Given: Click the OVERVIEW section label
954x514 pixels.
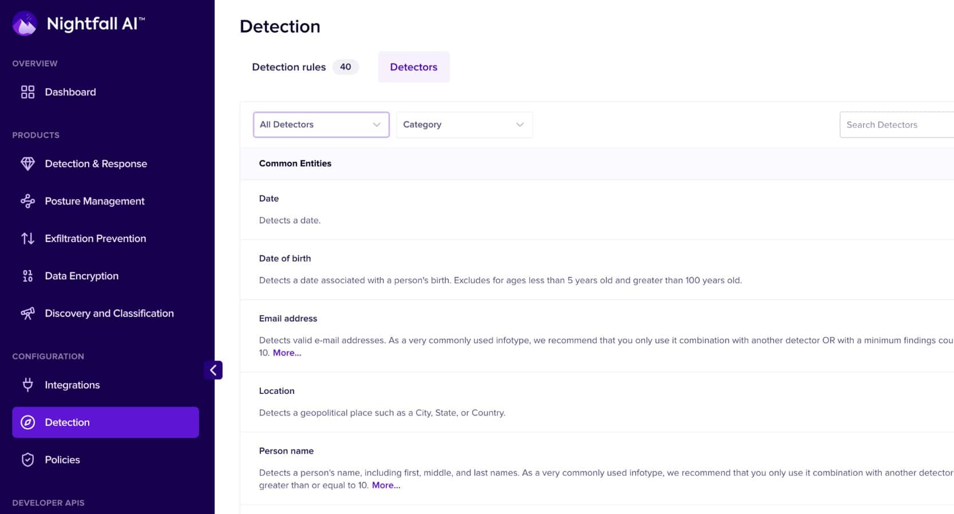Looking at the screenshot, I should [x=35, y=64].
